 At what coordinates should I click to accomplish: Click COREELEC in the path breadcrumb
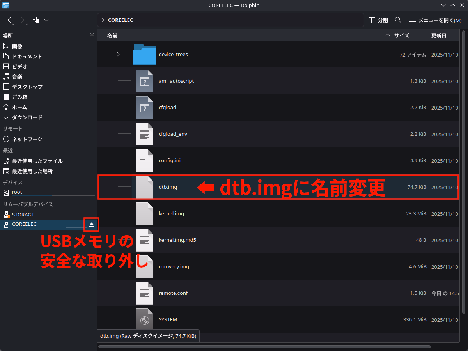coord(121,20)
